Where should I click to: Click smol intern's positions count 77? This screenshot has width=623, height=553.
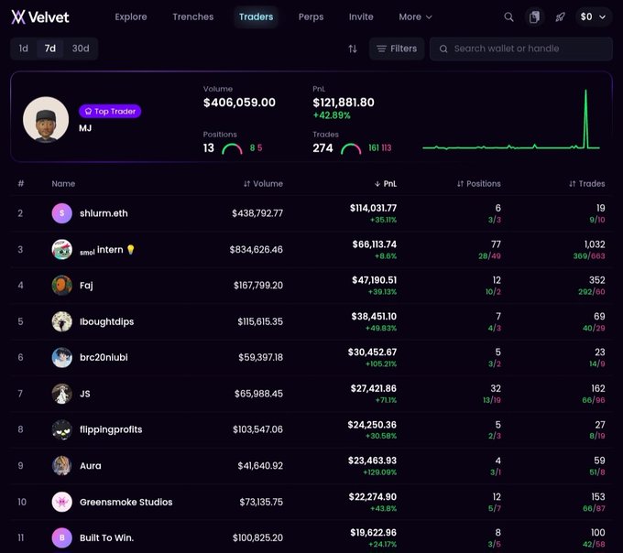(496, 244)
